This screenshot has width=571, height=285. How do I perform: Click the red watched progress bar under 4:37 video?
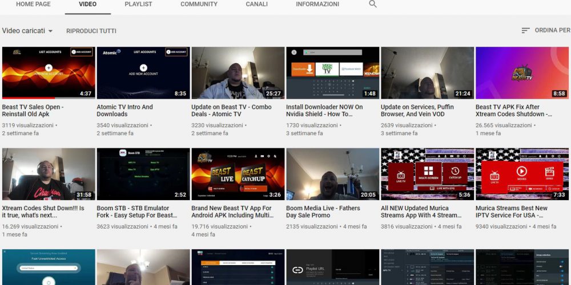pyautogui.click(x=29, y=98)
